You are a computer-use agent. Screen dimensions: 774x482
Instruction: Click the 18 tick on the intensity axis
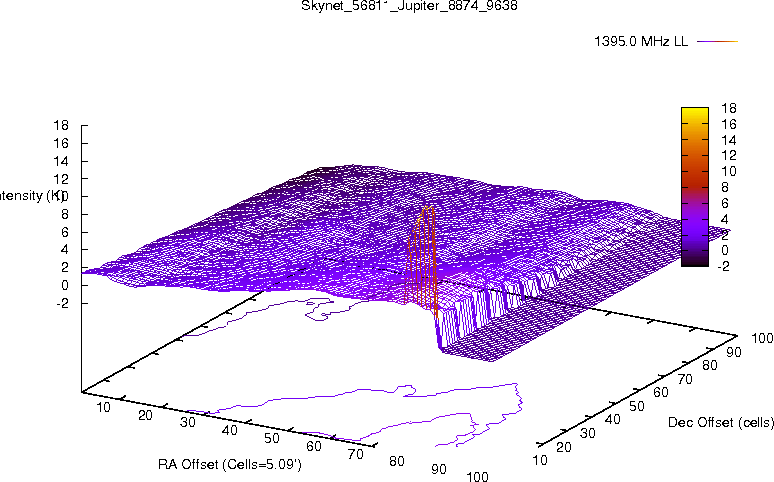[x=61, y=125]
